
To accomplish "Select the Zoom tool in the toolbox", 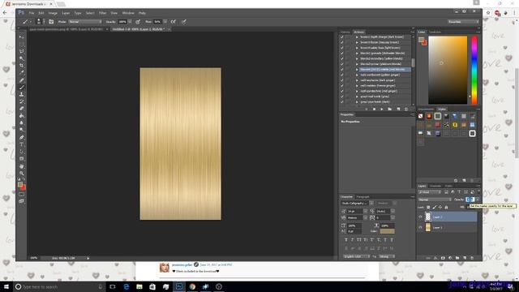I will click(22, 173).
